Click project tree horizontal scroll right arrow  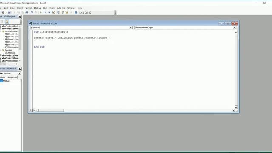click(x=17, y=64)
